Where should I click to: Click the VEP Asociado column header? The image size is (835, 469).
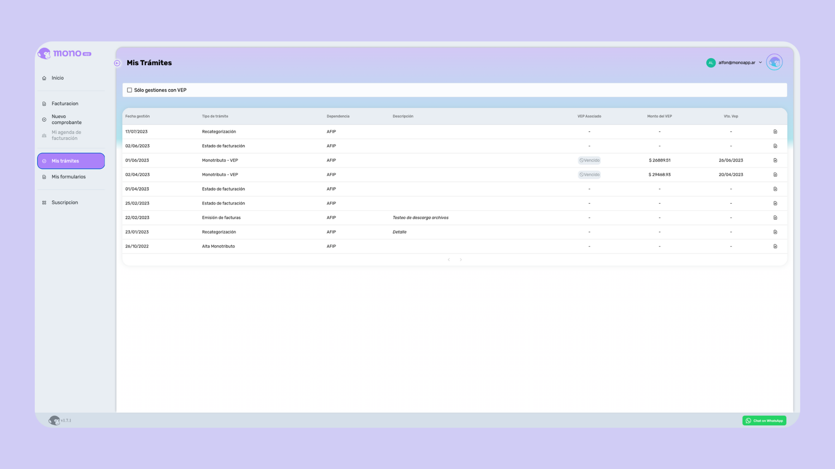pos(589,116)
